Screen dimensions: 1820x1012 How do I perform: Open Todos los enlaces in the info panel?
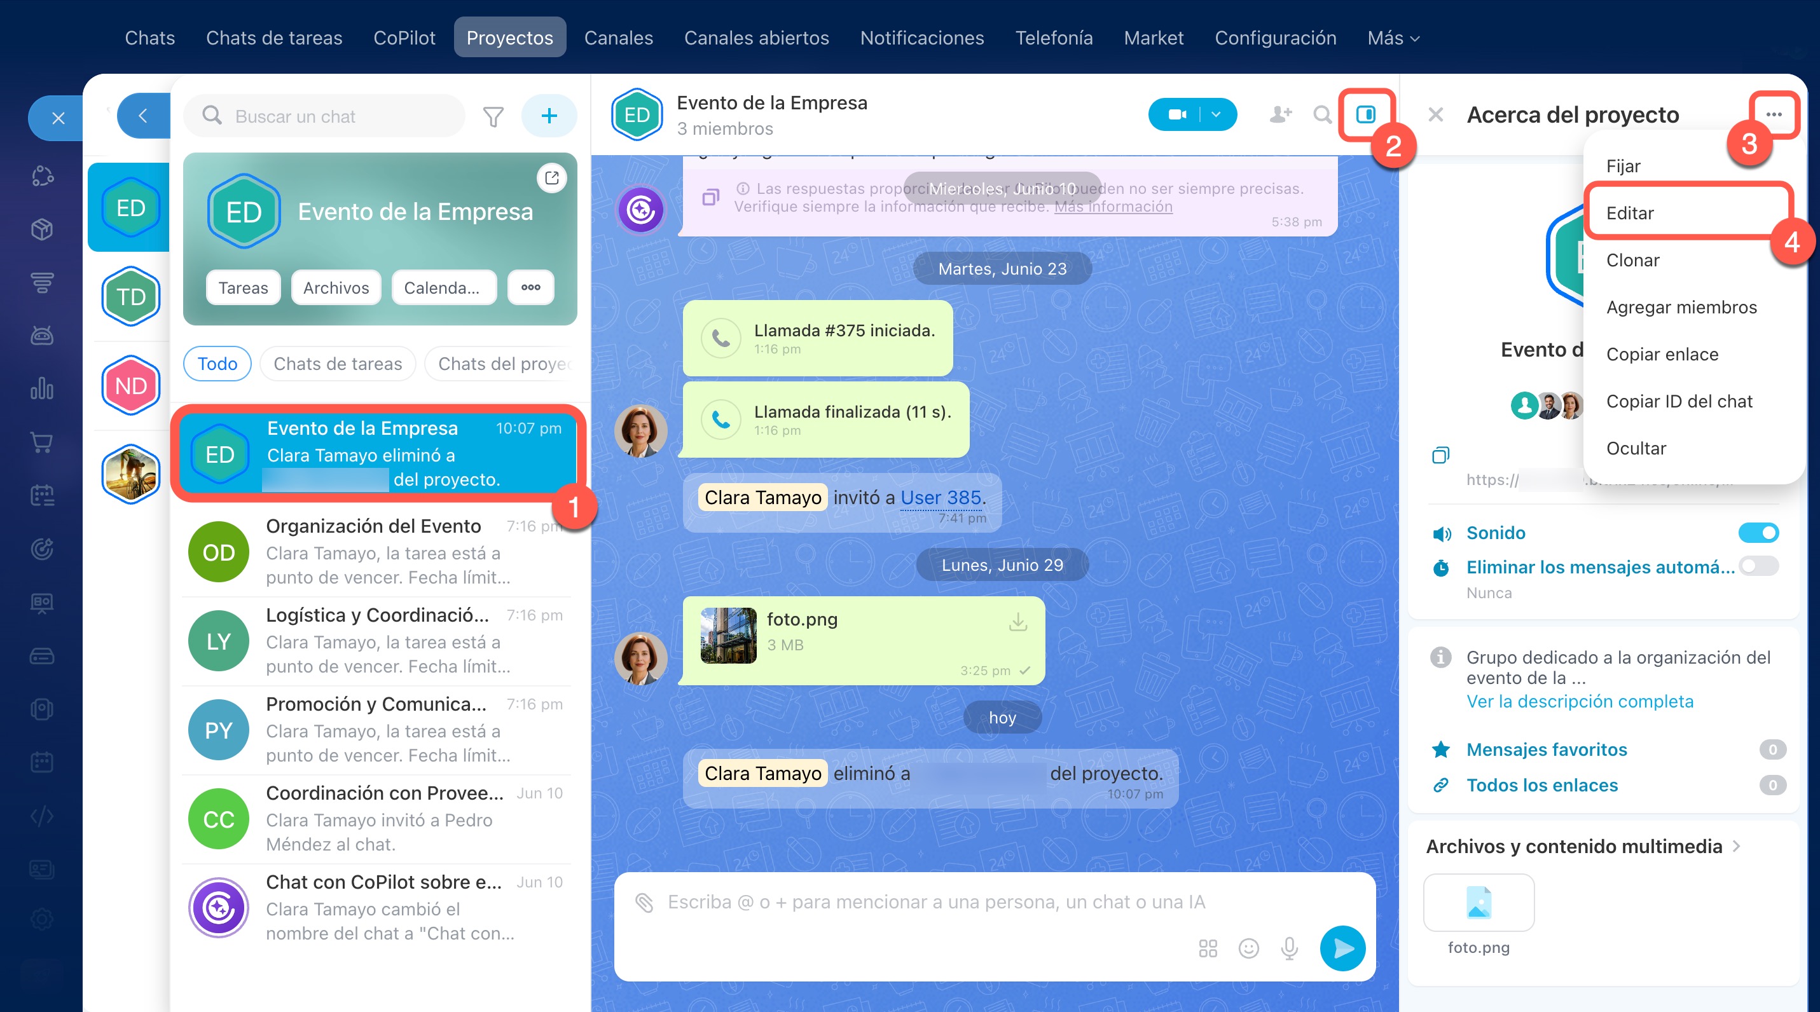1541,785
